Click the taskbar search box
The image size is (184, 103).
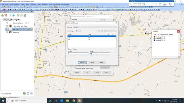(x=26, y=100)
